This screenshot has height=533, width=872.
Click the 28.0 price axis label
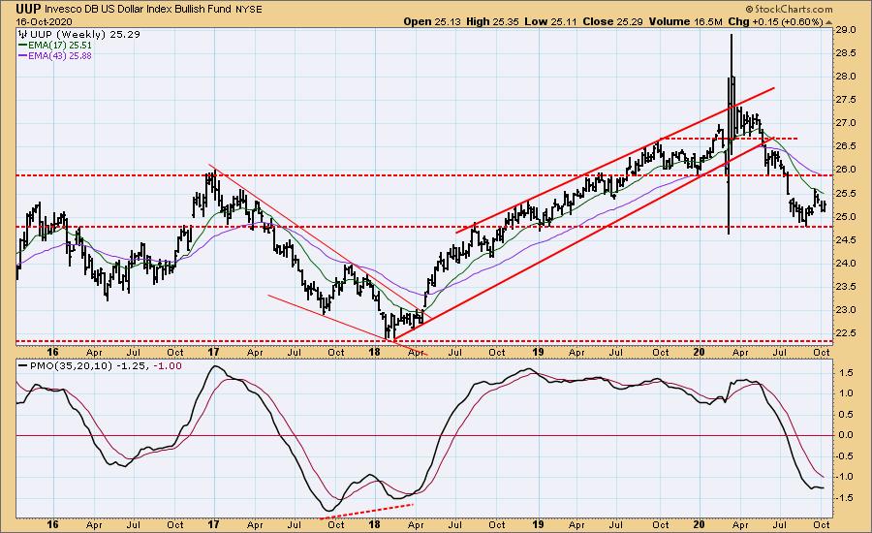click(845, 77)
